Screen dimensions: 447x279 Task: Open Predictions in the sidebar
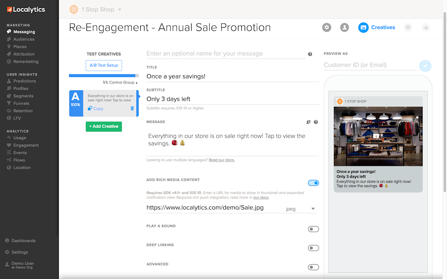(22, 81)
